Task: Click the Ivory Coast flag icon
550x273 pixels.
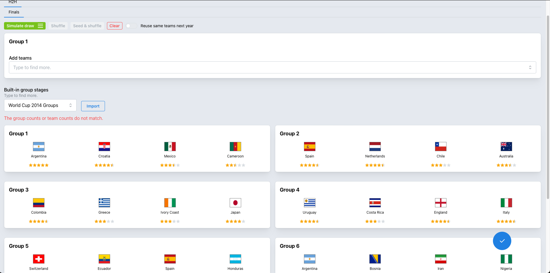Action: [x=170, y=203]
